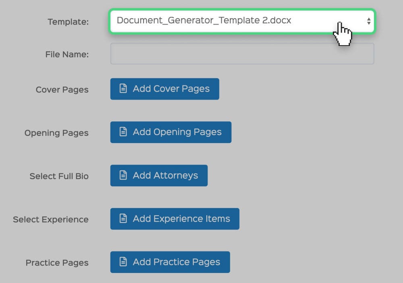Click the "Opening Pages" row label
Image resolution: width=403 pixels, height=283 pixels.
click(56, 133)
